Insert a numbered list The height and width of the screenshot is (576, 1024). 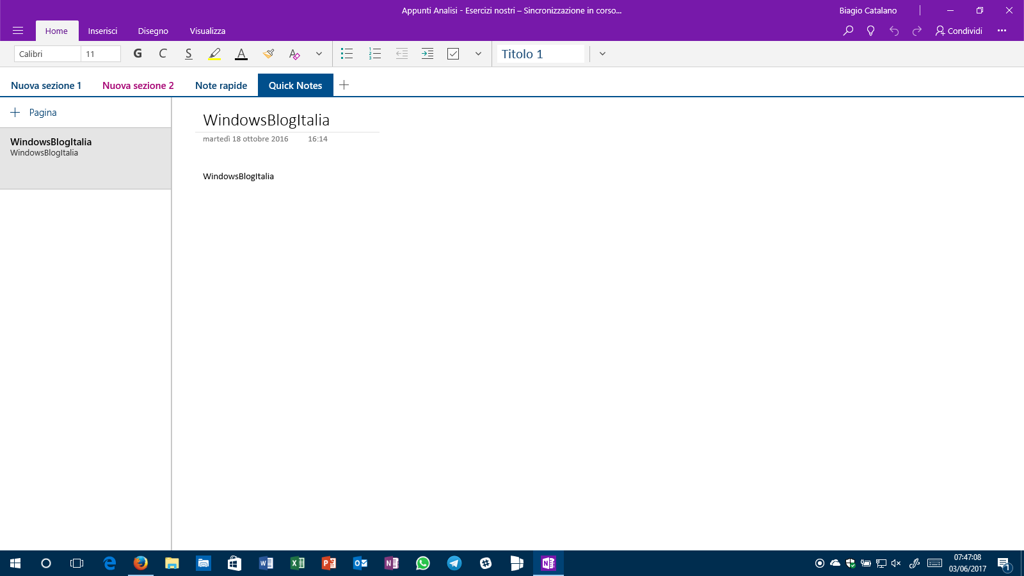click(375, 54)
